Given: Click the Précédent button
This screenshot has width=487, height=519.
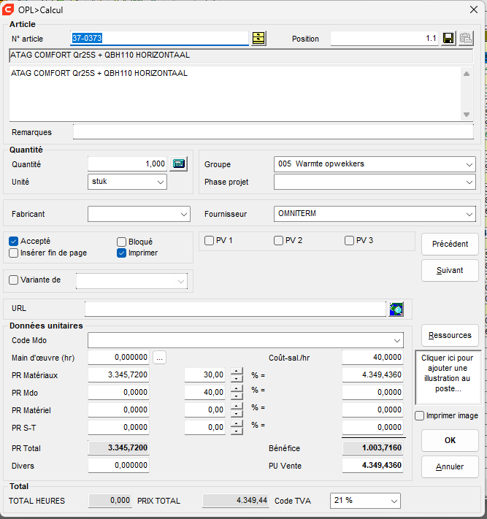Looking at the screenshot, I should click(450, 245).
